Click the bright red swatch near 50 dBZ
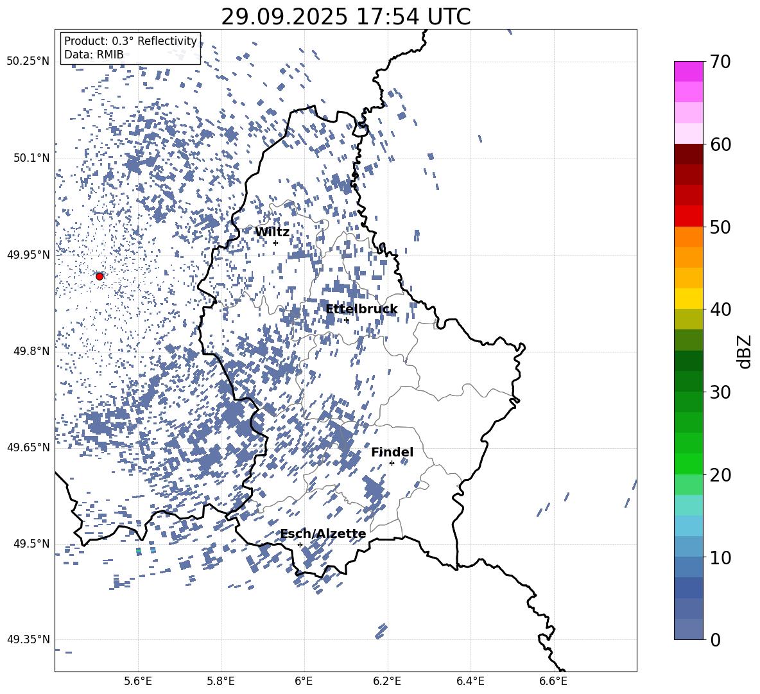760x694 pixels. 688,216
